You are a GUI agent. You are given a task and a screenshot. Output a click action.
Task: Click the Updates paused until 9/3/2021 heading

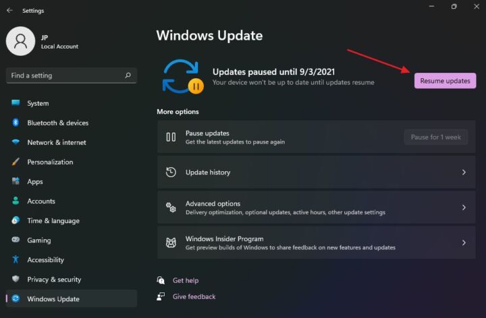(273, 72)
